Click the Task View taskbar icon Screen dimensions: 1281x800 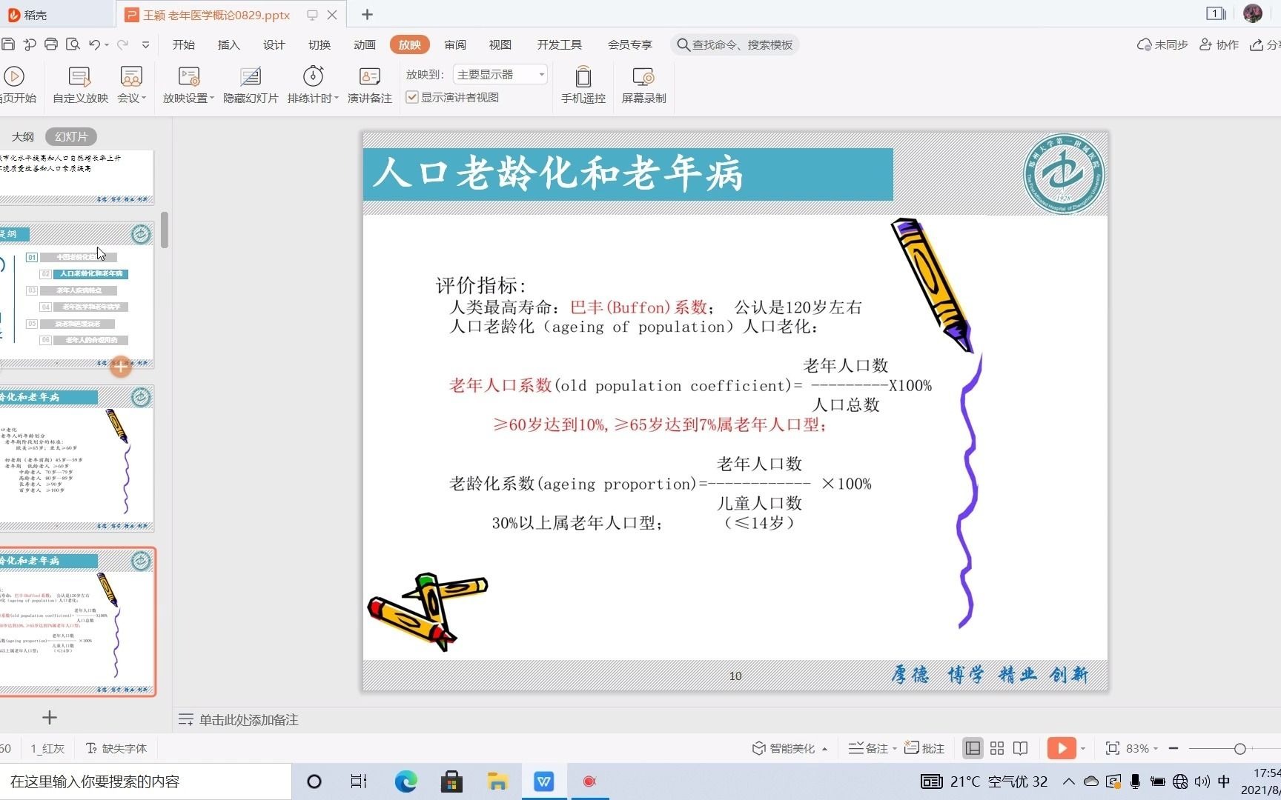pyautogui.click(x=359, y=781)
